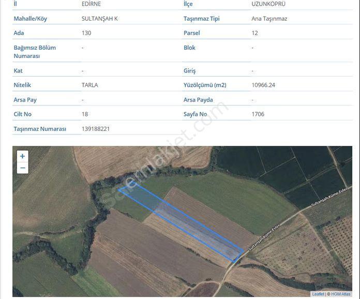360x299 pixels.
Task: Select the Parsel value 12
Action: [254, 33]
